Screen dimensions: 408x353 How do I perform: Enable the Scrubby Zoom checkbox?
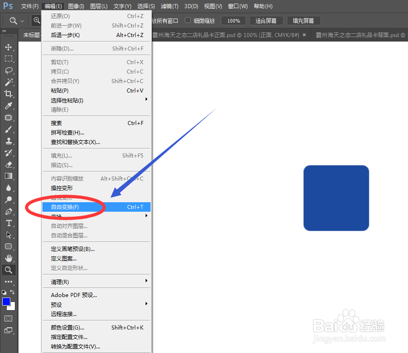pos(188,20)
